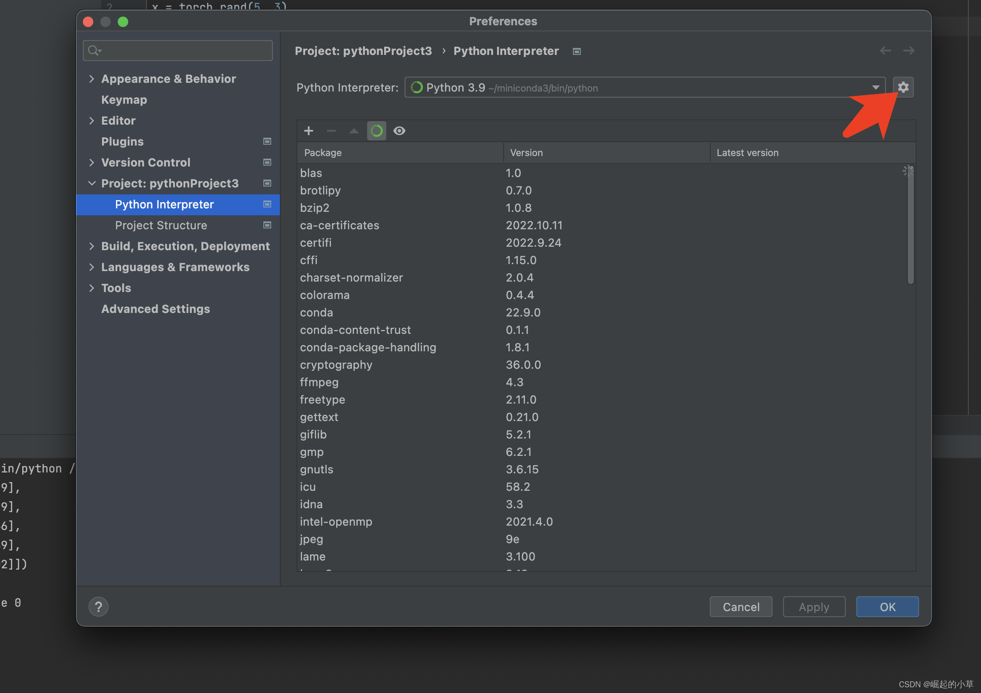Open the Keymap settings page

click(124, 100)
